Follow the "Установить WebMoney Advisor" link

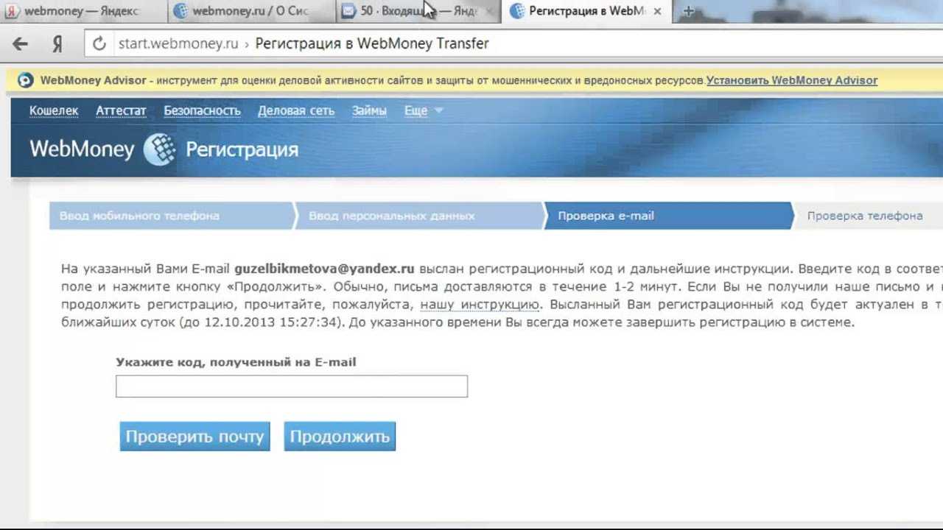pyautogui.click(x=792, y=80)
